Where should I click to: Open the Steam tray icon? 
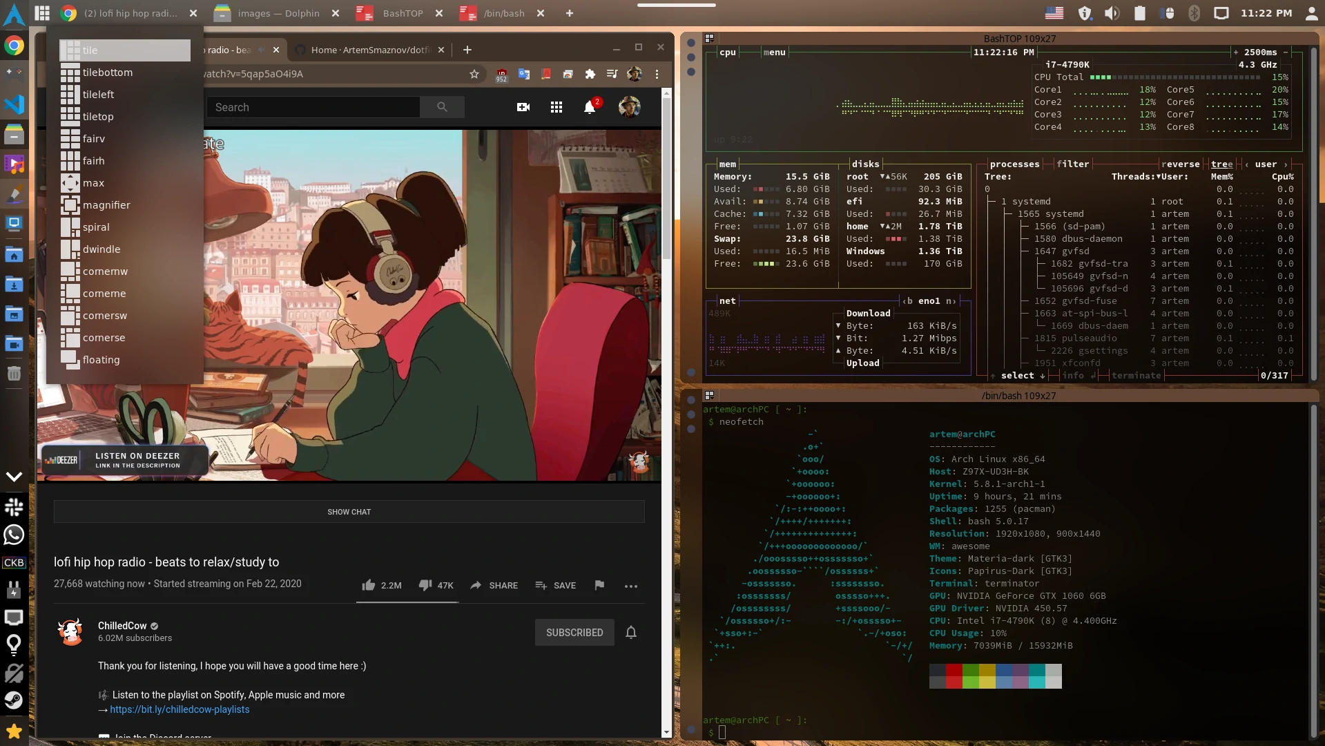14,700
